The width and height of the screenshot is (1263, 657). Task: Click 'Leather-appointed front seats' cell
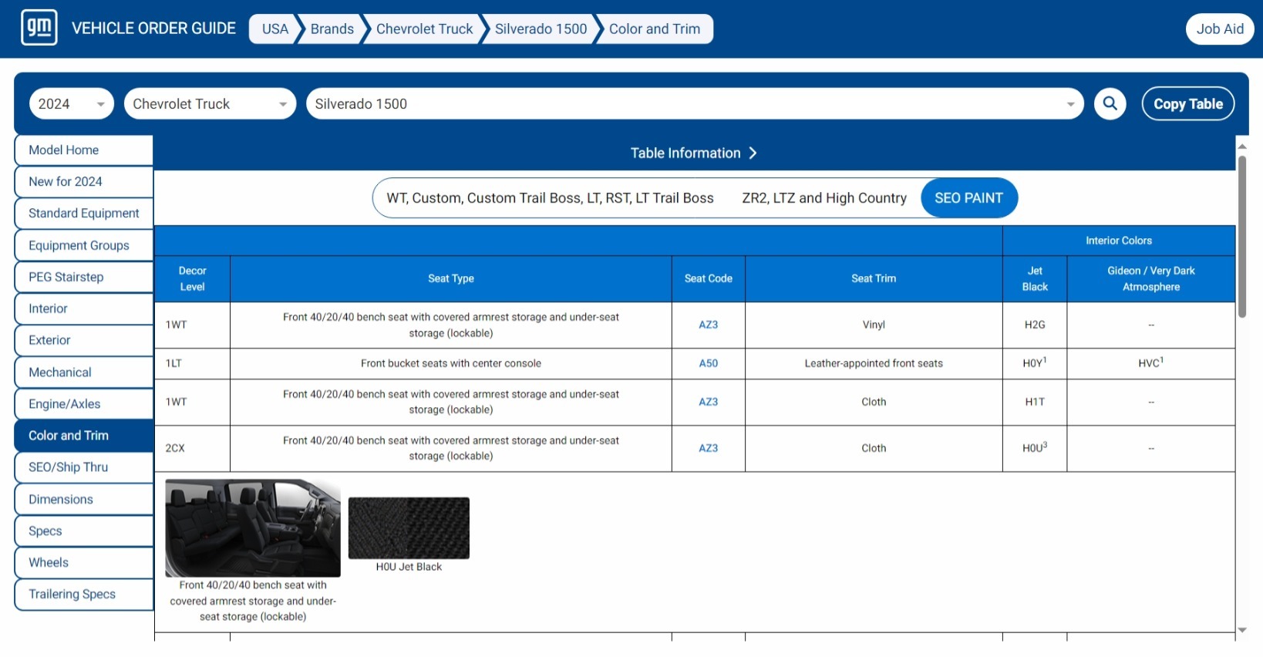coord(874,363)
